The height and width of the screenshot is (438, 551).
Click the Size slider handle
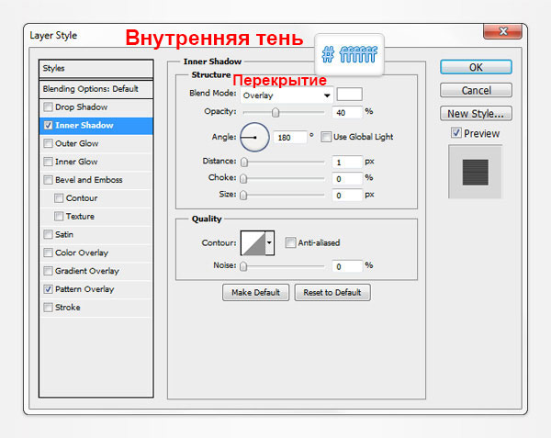(243, 195)
